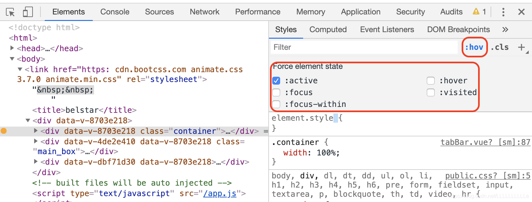Click the orange breakpoint dot on container row

[x=4, y=131]
